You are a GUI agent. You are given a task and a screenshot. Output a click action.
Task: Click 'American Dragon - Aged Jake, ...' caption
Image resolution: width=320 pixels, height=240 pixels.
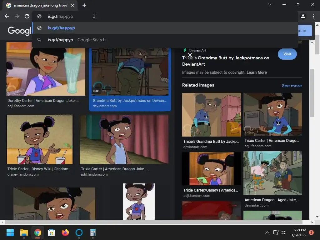[x=272, y=200]
